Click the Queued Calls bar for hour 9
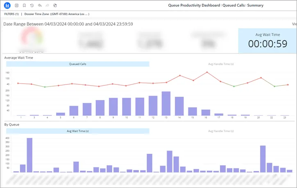This screenshot has height=188, width=297. pos(113,107)
